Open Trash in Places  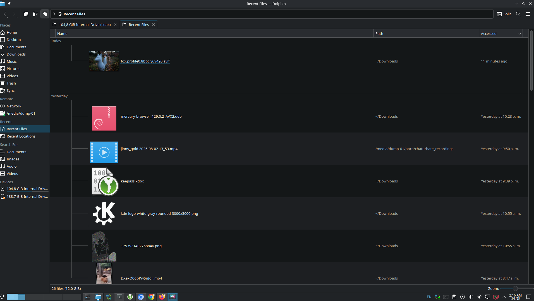25,83
